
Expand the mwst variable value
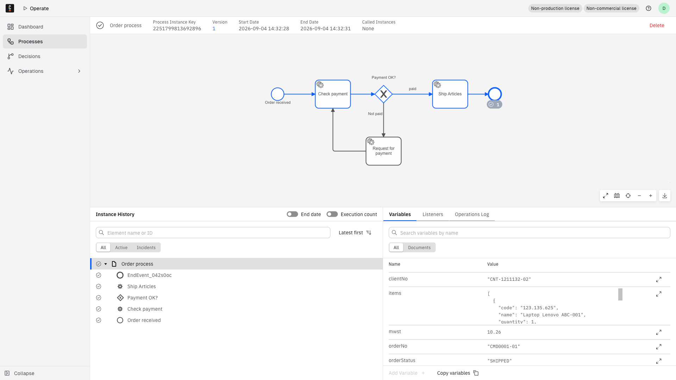(659, 332)
